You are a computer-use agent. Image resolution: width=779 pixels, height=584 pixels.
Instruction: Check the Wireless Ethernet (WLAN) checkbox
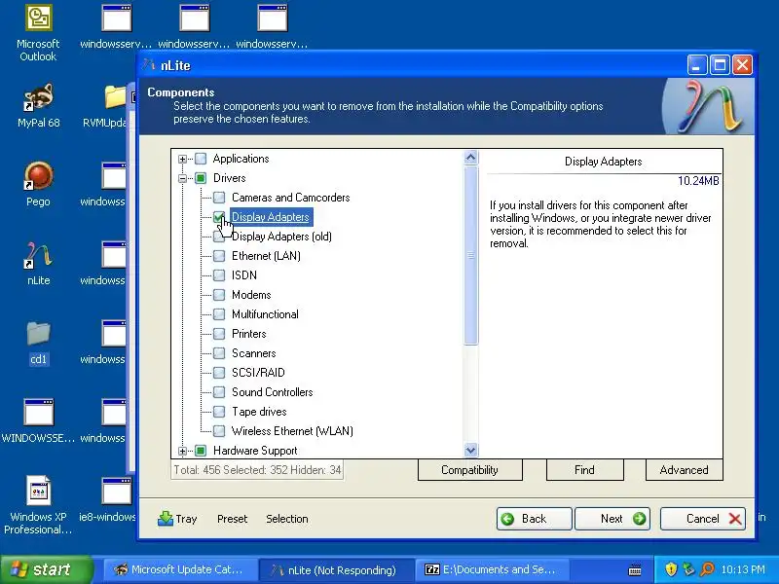[219, 431]
